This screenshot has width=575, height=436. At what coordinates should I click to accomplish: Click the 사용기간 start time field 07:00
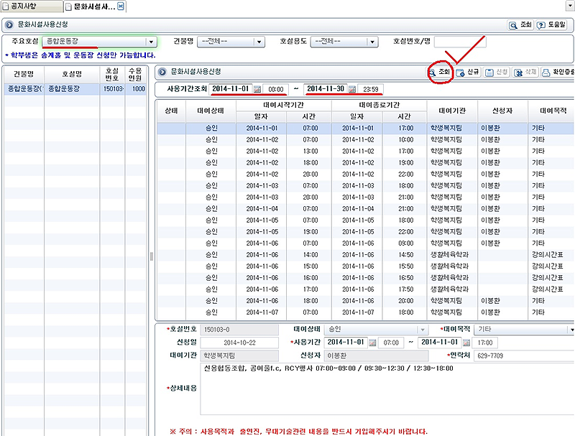[391, 343]
